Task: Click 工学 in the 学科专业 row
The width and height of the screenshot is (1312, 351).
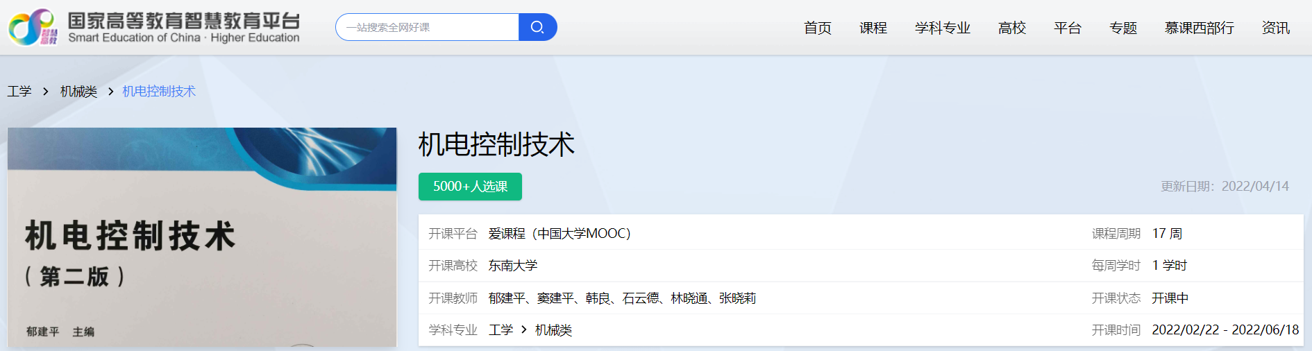Action: click(501, 330)
